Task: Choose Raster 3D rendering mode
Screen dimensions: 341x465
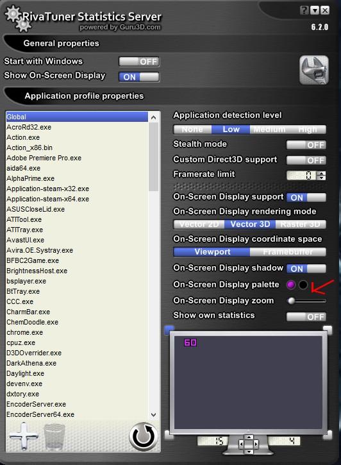Action: tap(301, 224)
